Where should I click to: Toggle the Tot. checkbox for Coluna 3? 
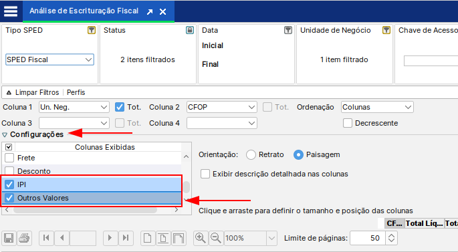click(120, 123)
